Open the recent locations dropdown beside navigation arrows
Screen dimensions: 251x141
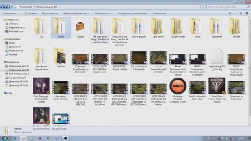11,7
